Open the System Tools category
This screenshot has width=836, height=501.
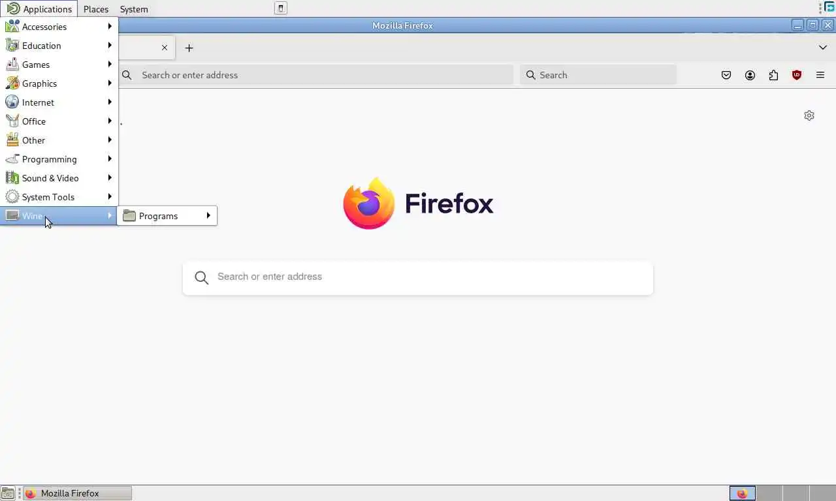click(59, 197)
